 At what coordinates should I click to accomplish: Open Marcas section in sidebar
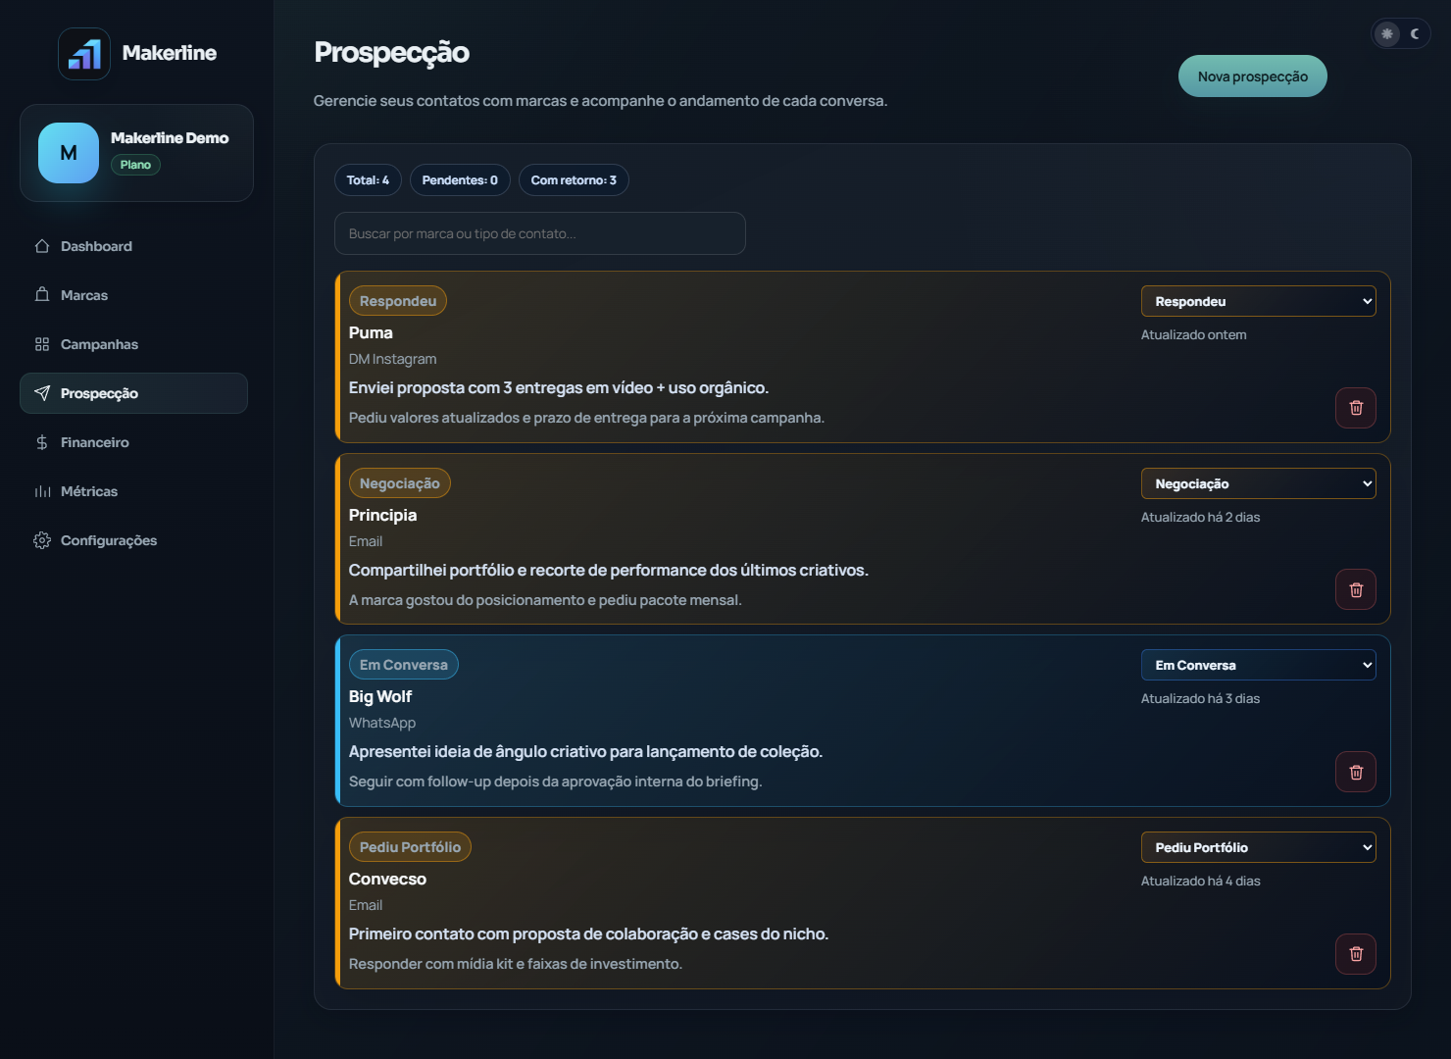(133, 295)
